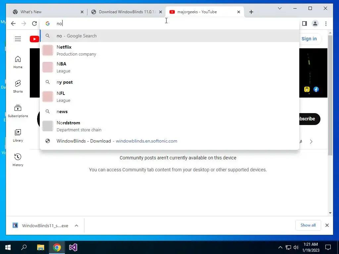Click the Chrome icon in the taskbar
This screenshot has width=339, height=254.
tap(57, 247)
